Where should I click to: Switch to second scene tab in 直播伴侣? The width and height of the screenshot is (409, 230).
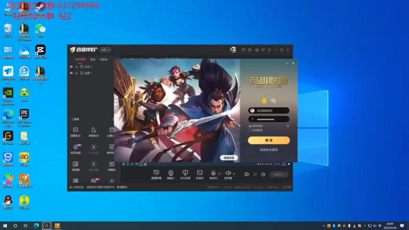[x=93, y=59]
